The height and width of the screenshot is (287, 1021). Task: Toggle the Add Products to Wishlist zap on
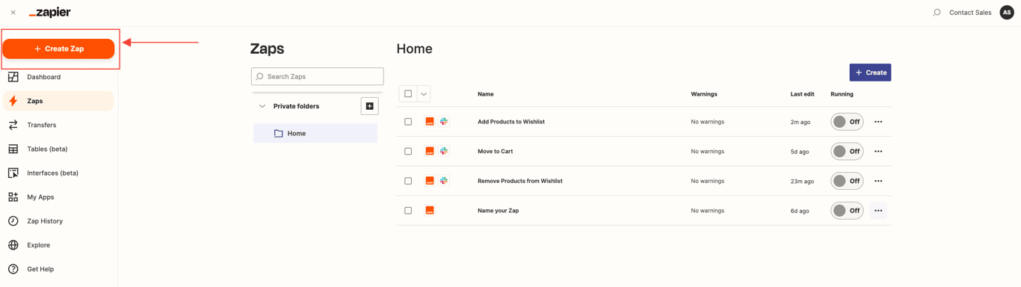pyautogui.click(x=847, y=122)
